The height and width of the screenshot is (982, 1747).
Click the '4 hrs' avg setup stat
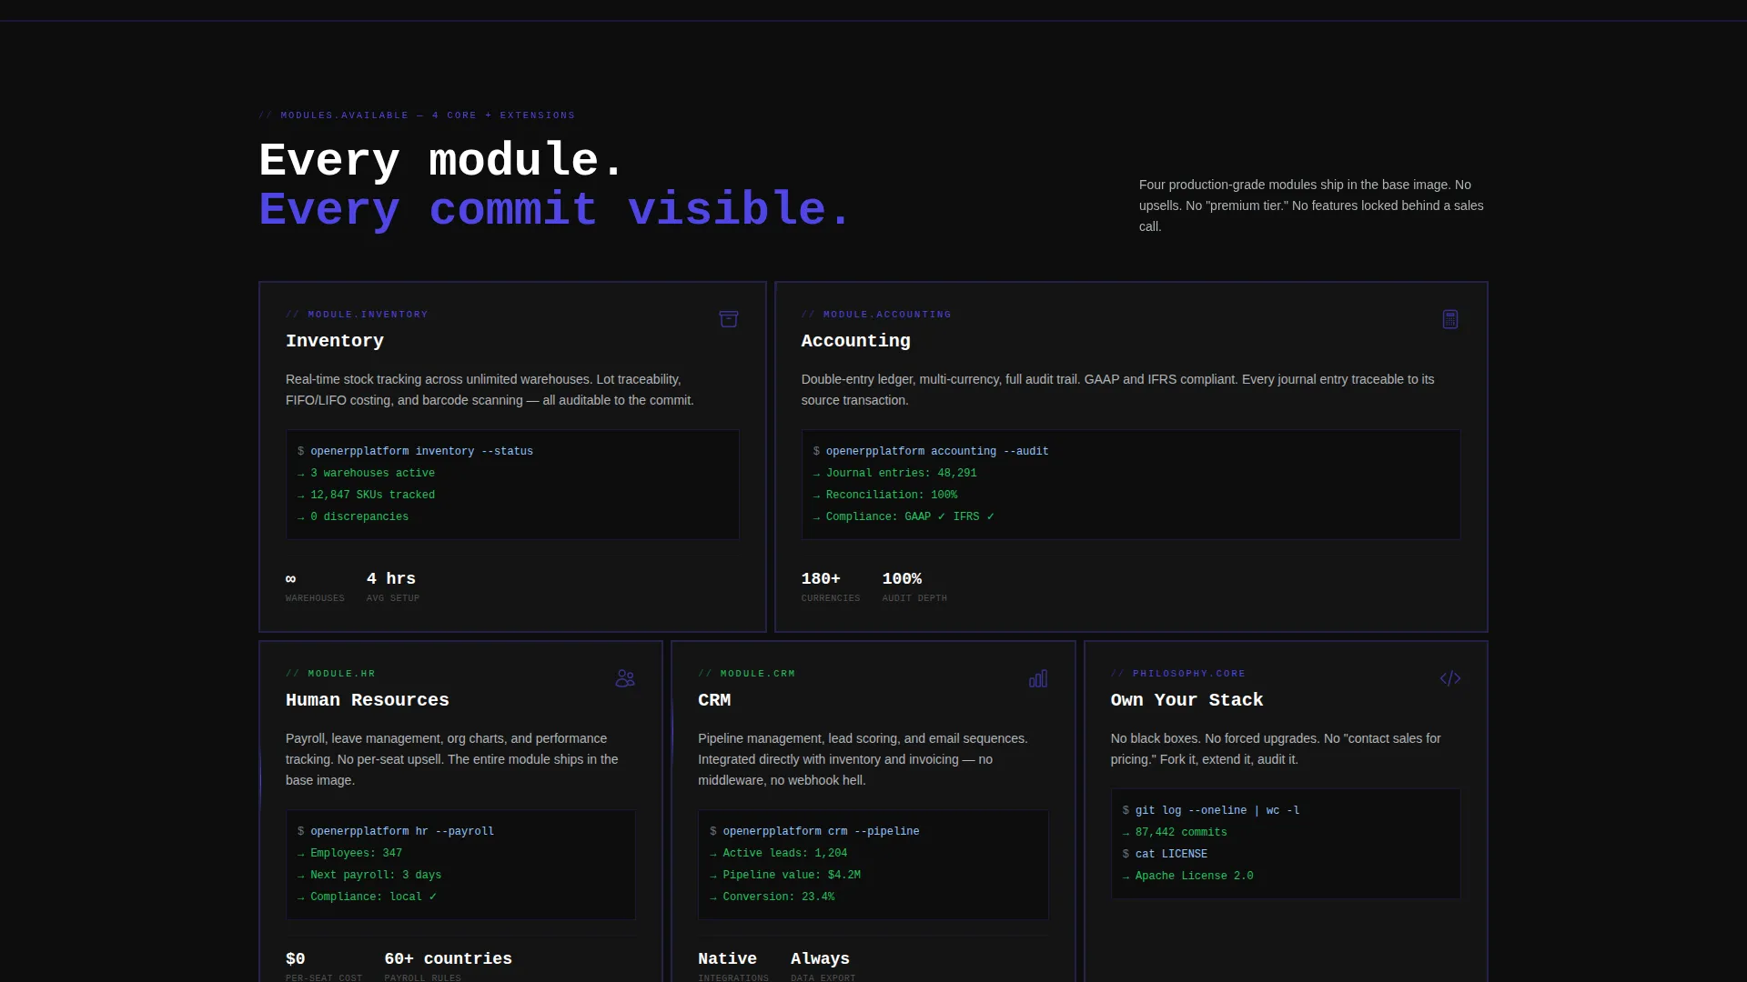[x=393, y=586]
